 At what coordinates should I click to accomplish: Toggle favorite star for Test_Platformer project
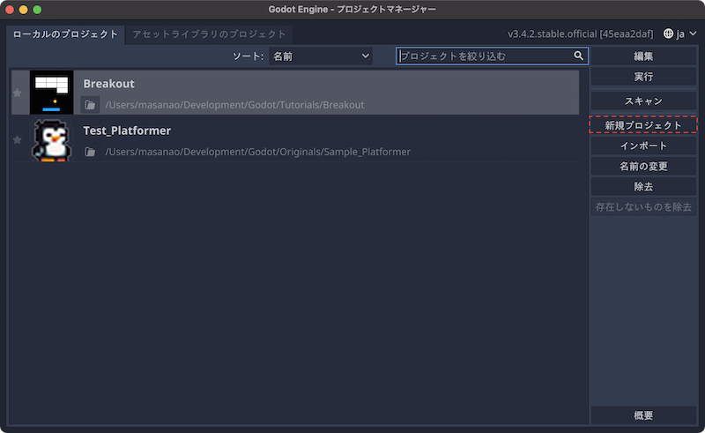click(17, 141)
